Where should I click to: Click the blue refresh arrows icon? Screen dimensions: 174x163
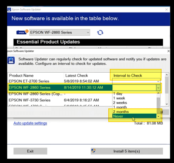coord(100,32)
